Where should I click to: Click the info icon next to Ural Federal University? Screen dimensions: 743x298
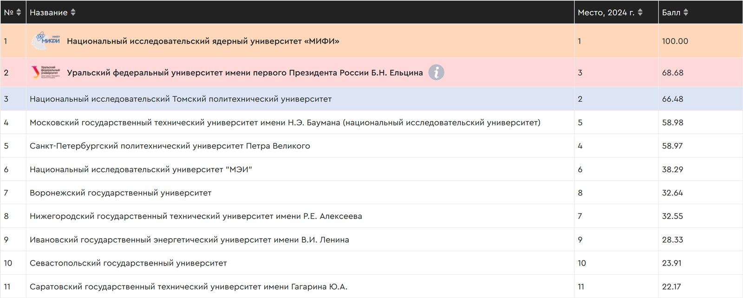pos(436,72)
